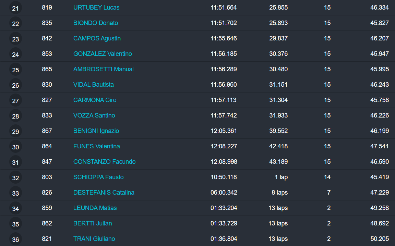The height and width of the screenshot is (246, 395).
Task: Click BERTTI Julian's name link
Action: pyautogui.click(x=93, y=223)
